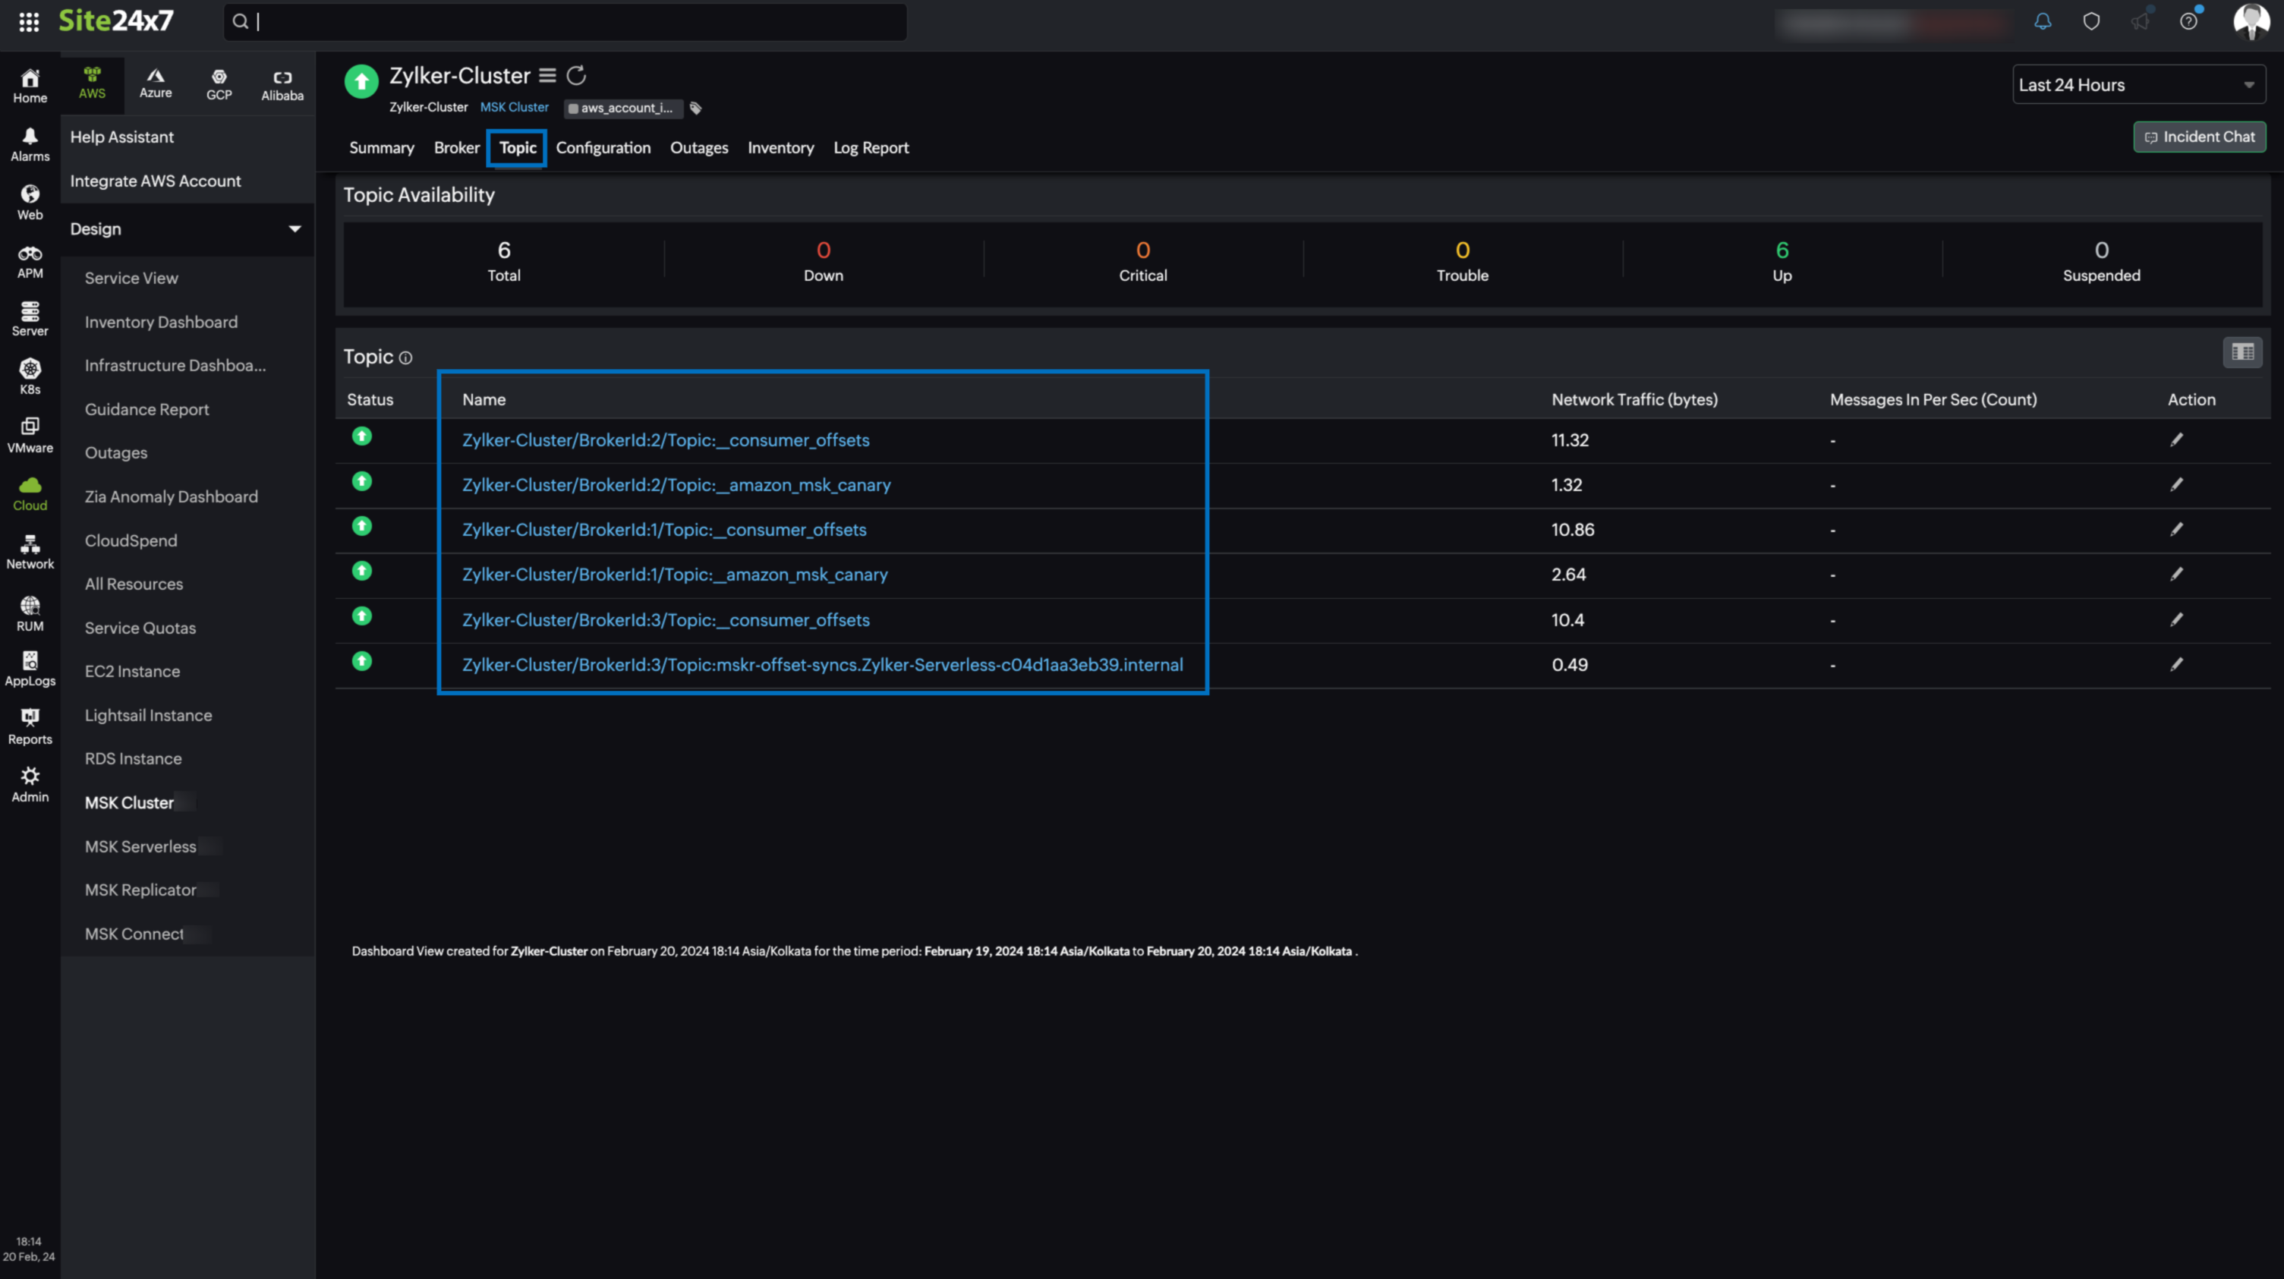Open the apps launcher grid icon
2284x1279 pixels.
(x=28, y=22)
